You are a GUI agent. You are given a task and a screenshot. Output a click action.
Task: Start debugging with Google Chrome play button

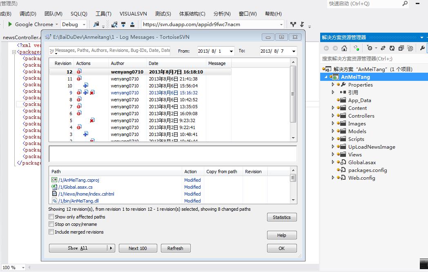click(10, 25)
